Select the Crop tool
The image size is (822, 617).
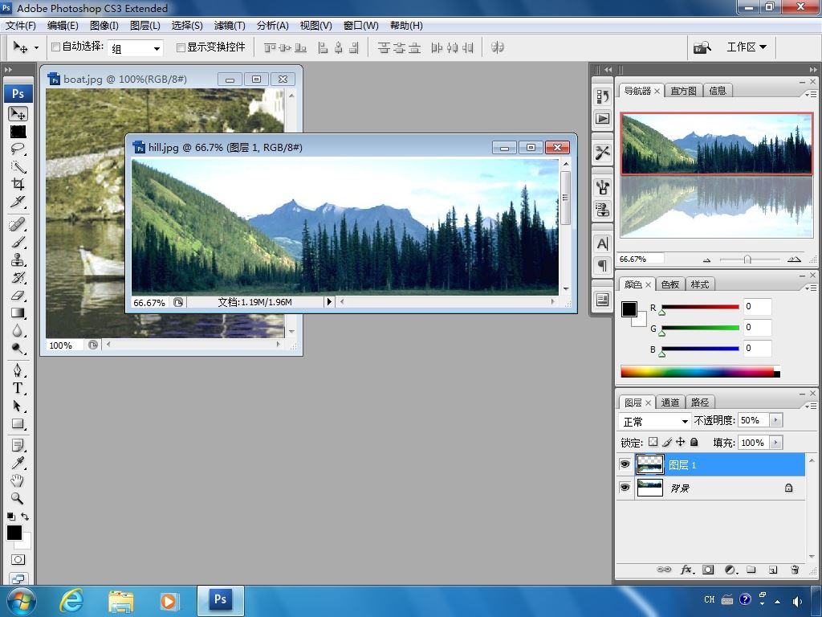tap(18, 184)
